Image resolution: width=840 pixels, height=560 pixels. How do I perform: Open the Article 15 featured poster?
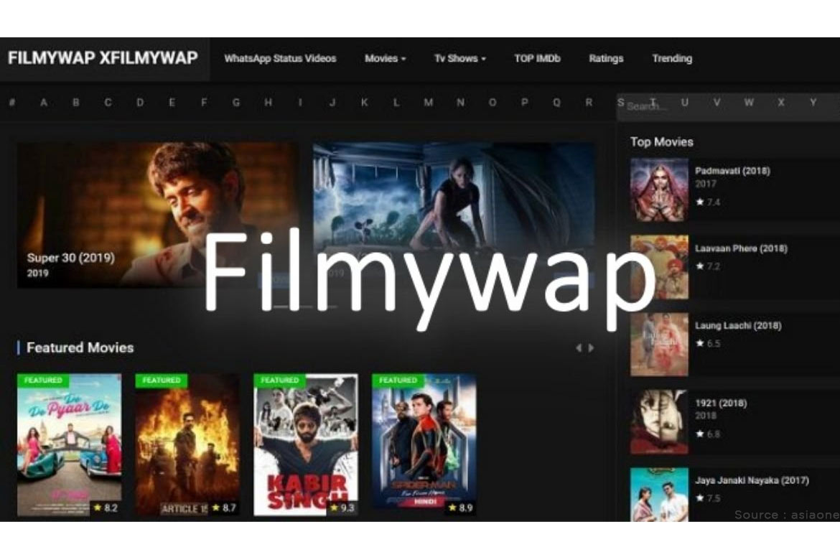point(187,445)
